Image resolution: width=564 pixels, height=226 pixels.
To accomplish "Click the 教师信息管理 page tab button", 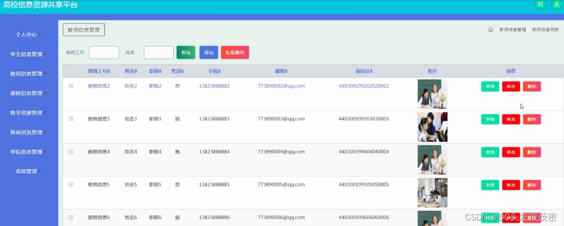I will coord(84,30).
